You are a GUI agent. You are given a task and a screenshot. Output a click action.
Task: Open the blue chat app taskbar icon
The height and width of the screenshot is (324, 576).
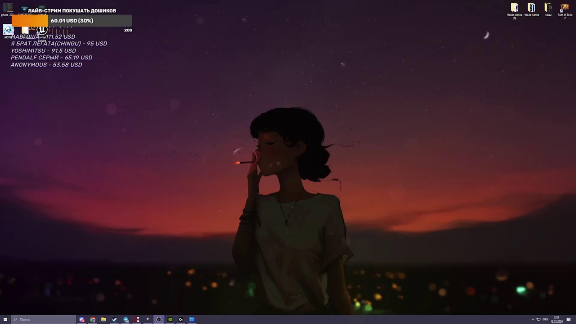[192, 319]
